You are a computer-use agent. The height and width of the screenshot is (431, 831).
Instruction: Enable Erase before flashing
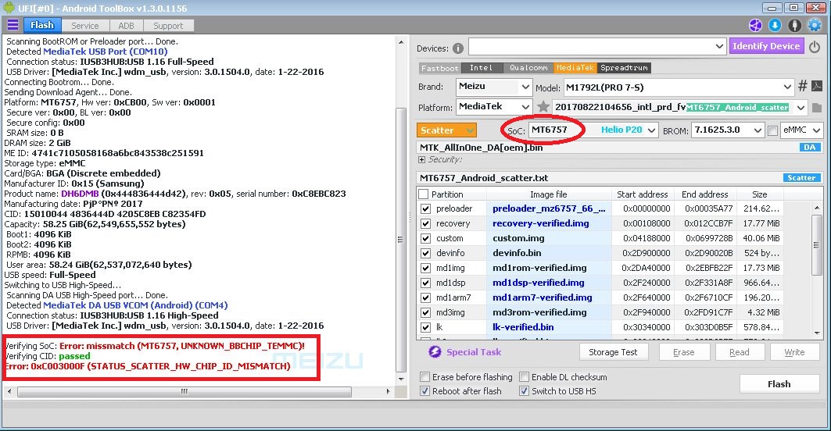click(x=424, y=377)
